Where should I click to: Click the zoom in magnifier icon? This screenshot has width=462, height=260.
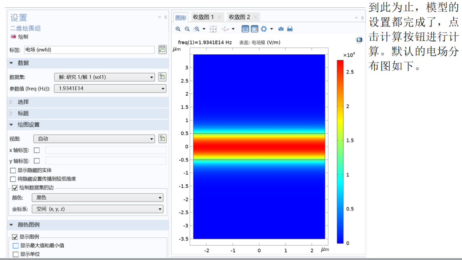point(178,29)
